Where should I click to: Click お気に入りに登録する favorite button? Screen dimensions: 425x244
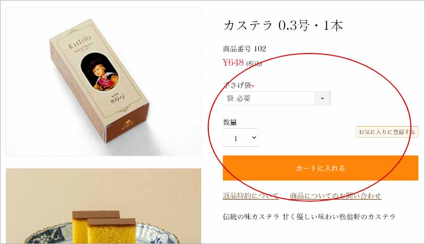(387, 132)
